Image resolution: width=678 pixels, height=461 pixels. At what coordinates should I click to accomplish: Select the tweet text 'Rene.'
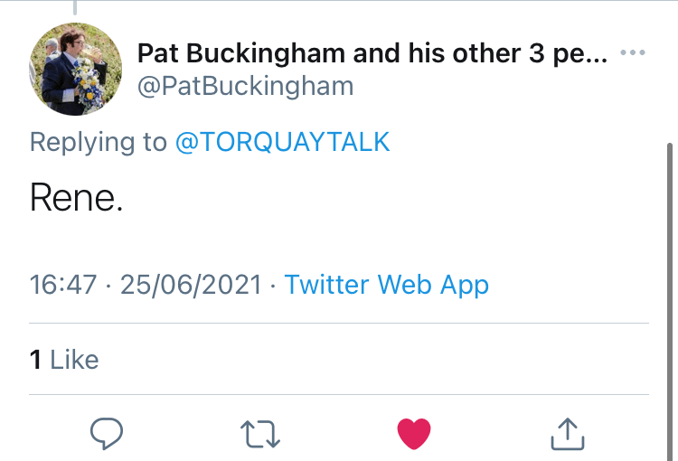[x=76, y=198]
